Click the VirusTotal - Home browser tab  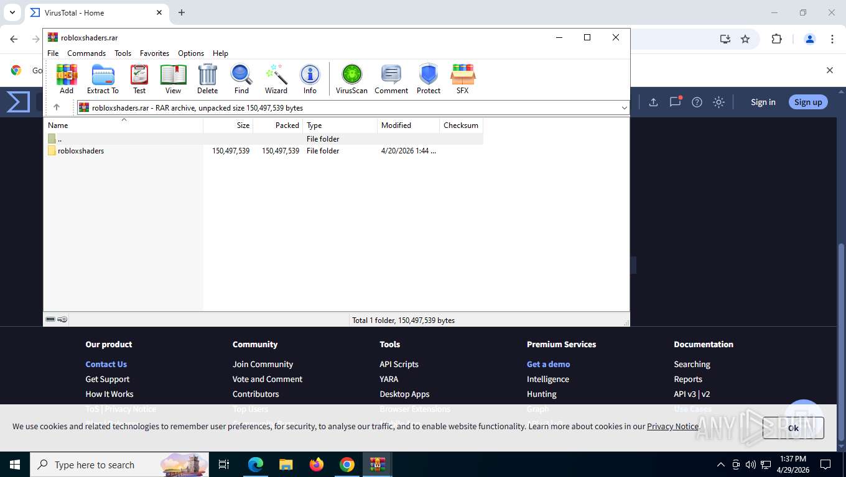[96, 12]
